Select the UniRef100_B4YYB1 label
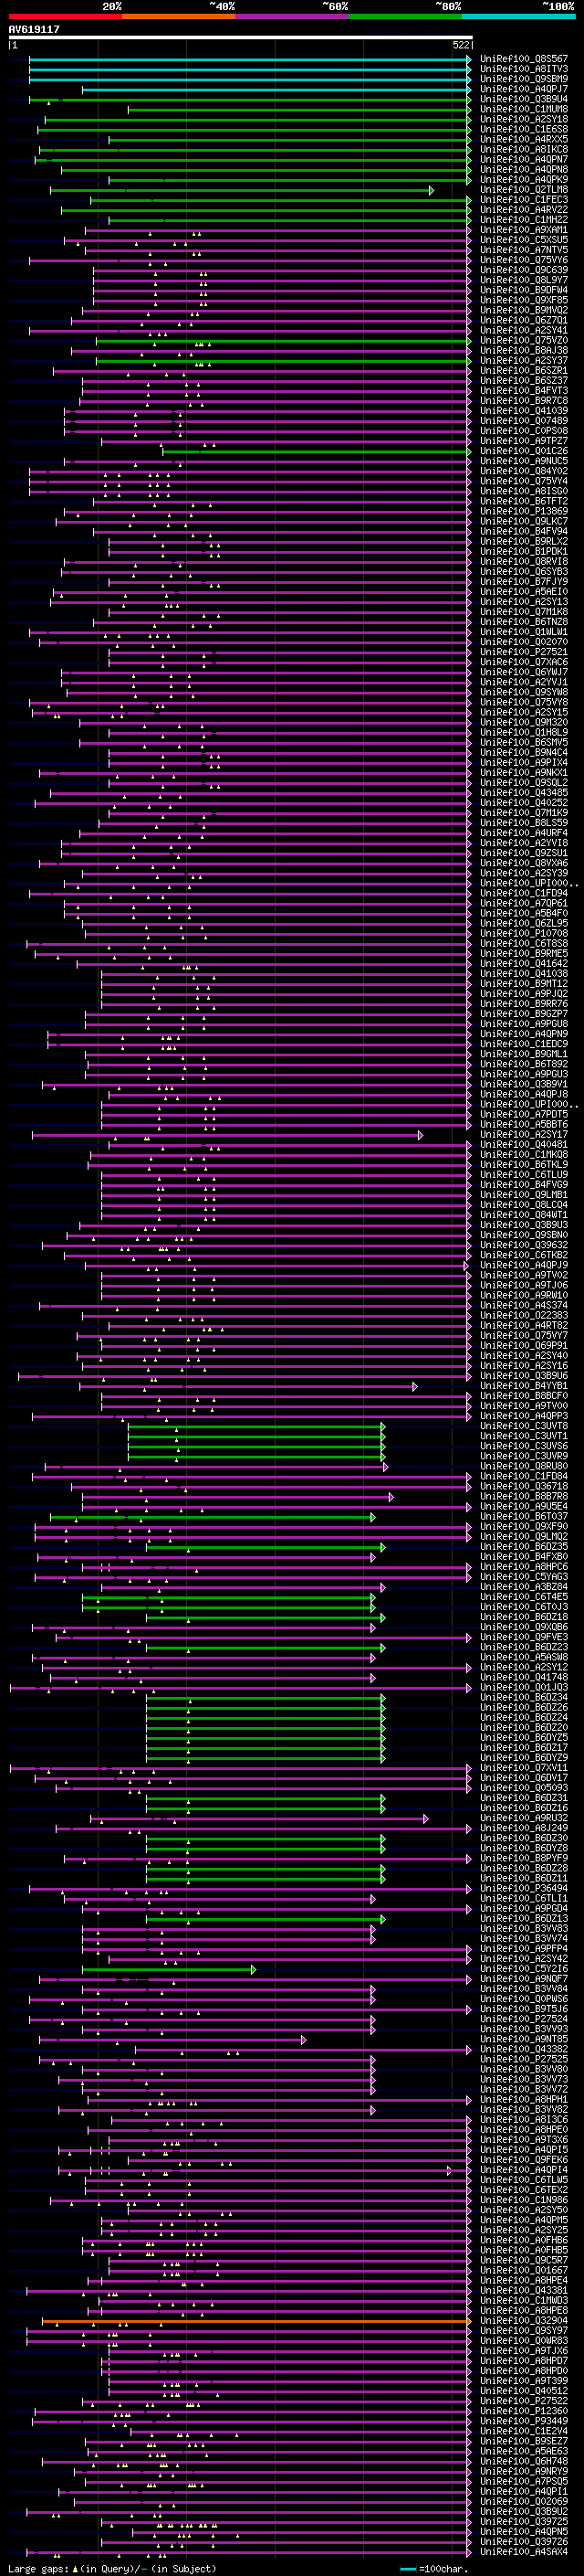 [x=524, y=1387]
